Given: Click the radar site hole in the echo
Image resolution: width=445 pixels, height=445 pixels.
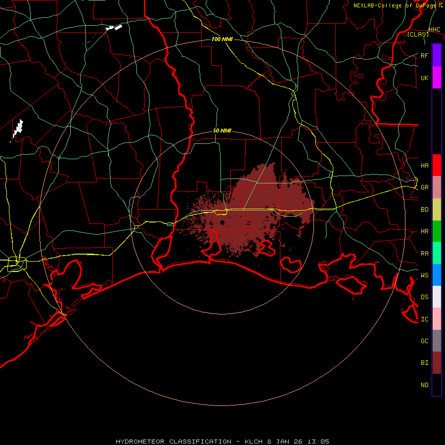Looking at the screenshot, I should 222,222.
